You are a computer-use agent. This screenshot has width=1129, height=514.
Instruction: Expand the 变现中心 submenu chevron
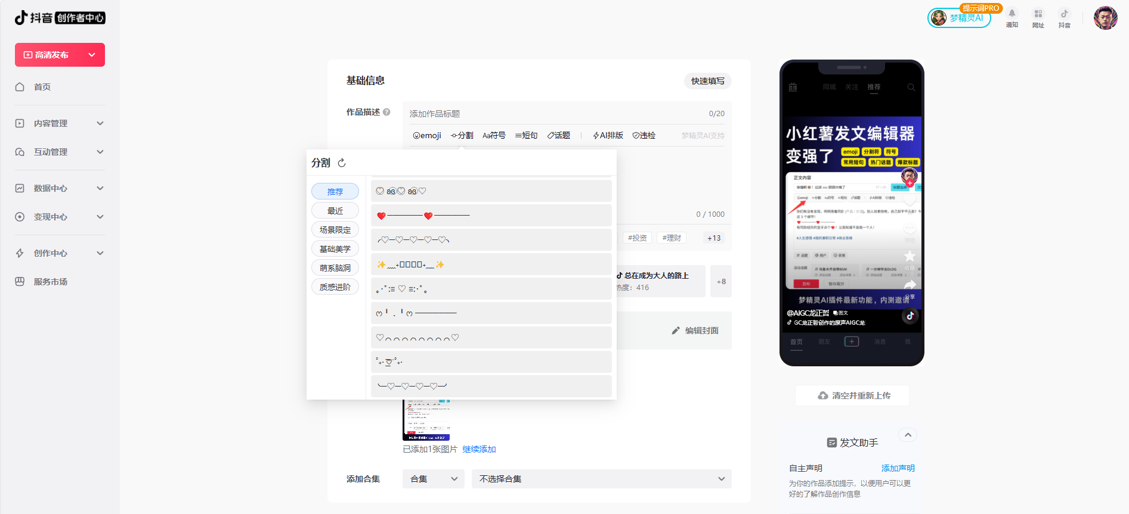(100, 217)
